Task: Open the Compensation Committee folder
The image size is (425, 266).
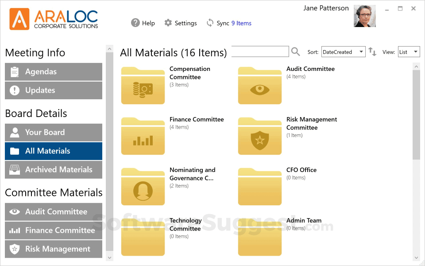Action: (x=143, y=85)
